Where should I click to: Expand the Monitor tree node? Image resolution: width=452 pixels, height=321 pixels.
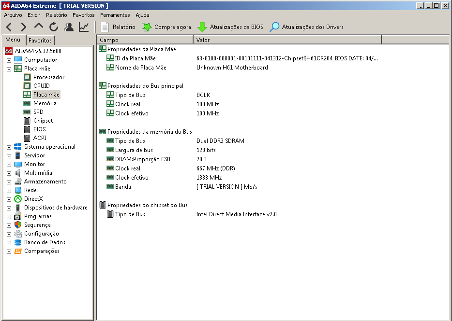click(9, 165)
